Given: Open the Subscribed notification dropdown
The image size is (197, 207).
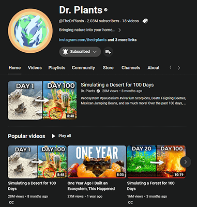Looking at the screenshot, I should pos(95,52).
